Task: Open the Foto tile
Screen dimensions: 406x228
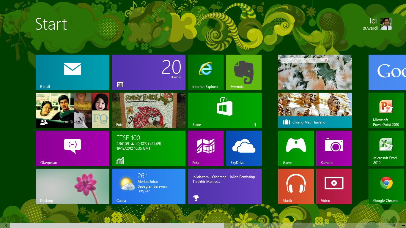Action: [x=149, y=110]
